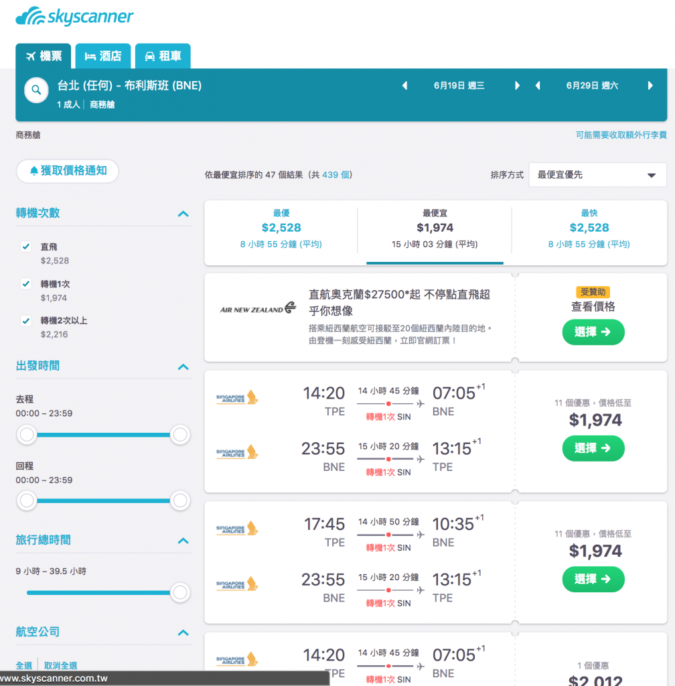
Task: Open the search magnifier icon button
Action: pos(36,90)
